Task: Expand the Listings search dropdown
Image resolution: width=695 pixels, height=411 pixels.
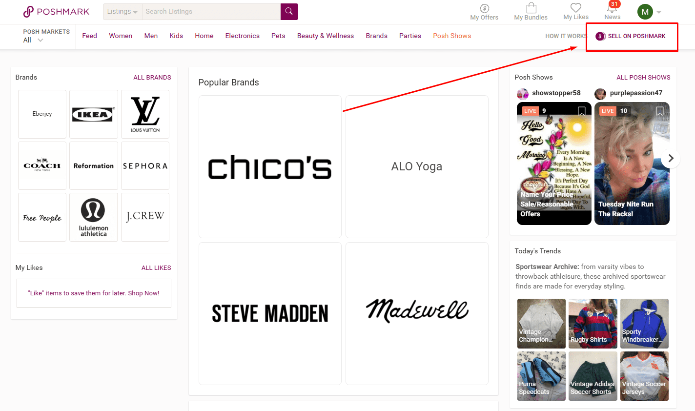Action: point(123,12)
